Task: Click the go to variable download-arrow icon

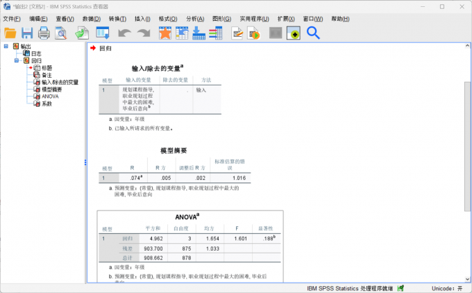Action: (199, 33)
